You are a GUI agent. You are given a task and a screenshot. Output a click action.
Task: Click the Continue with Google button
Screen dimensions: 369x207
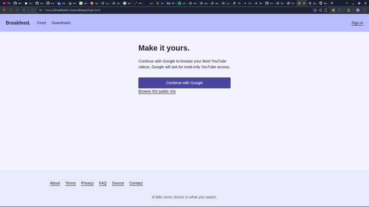point(184,83)
